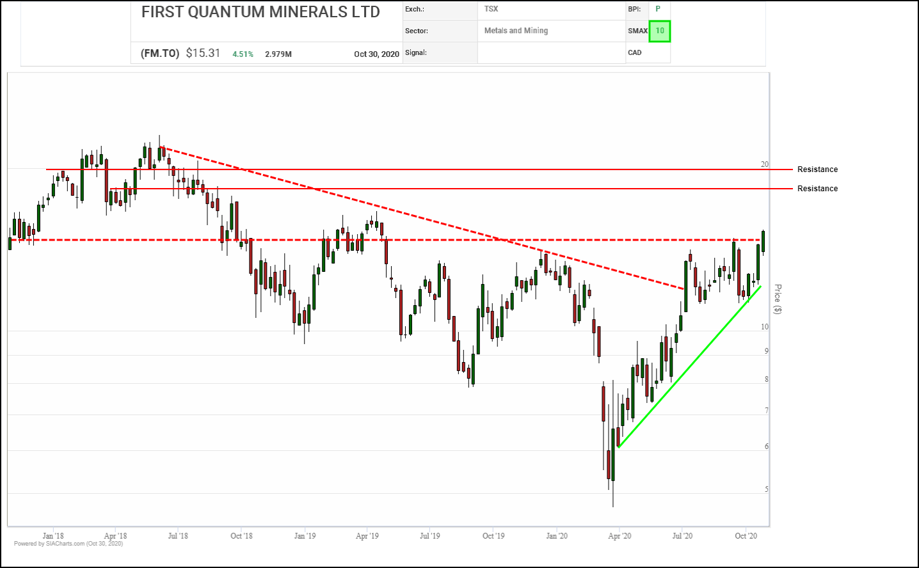
Task: Select the TSX exchange value
Action: pos(491,9)
